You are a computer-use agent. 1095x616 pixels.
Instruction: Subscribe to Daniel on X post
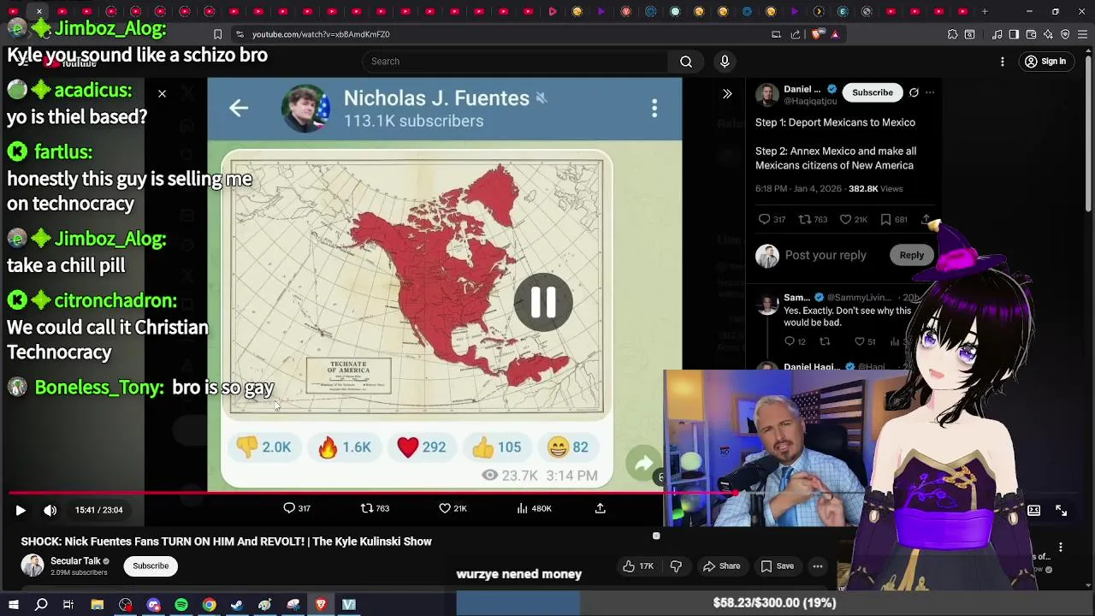873,92
